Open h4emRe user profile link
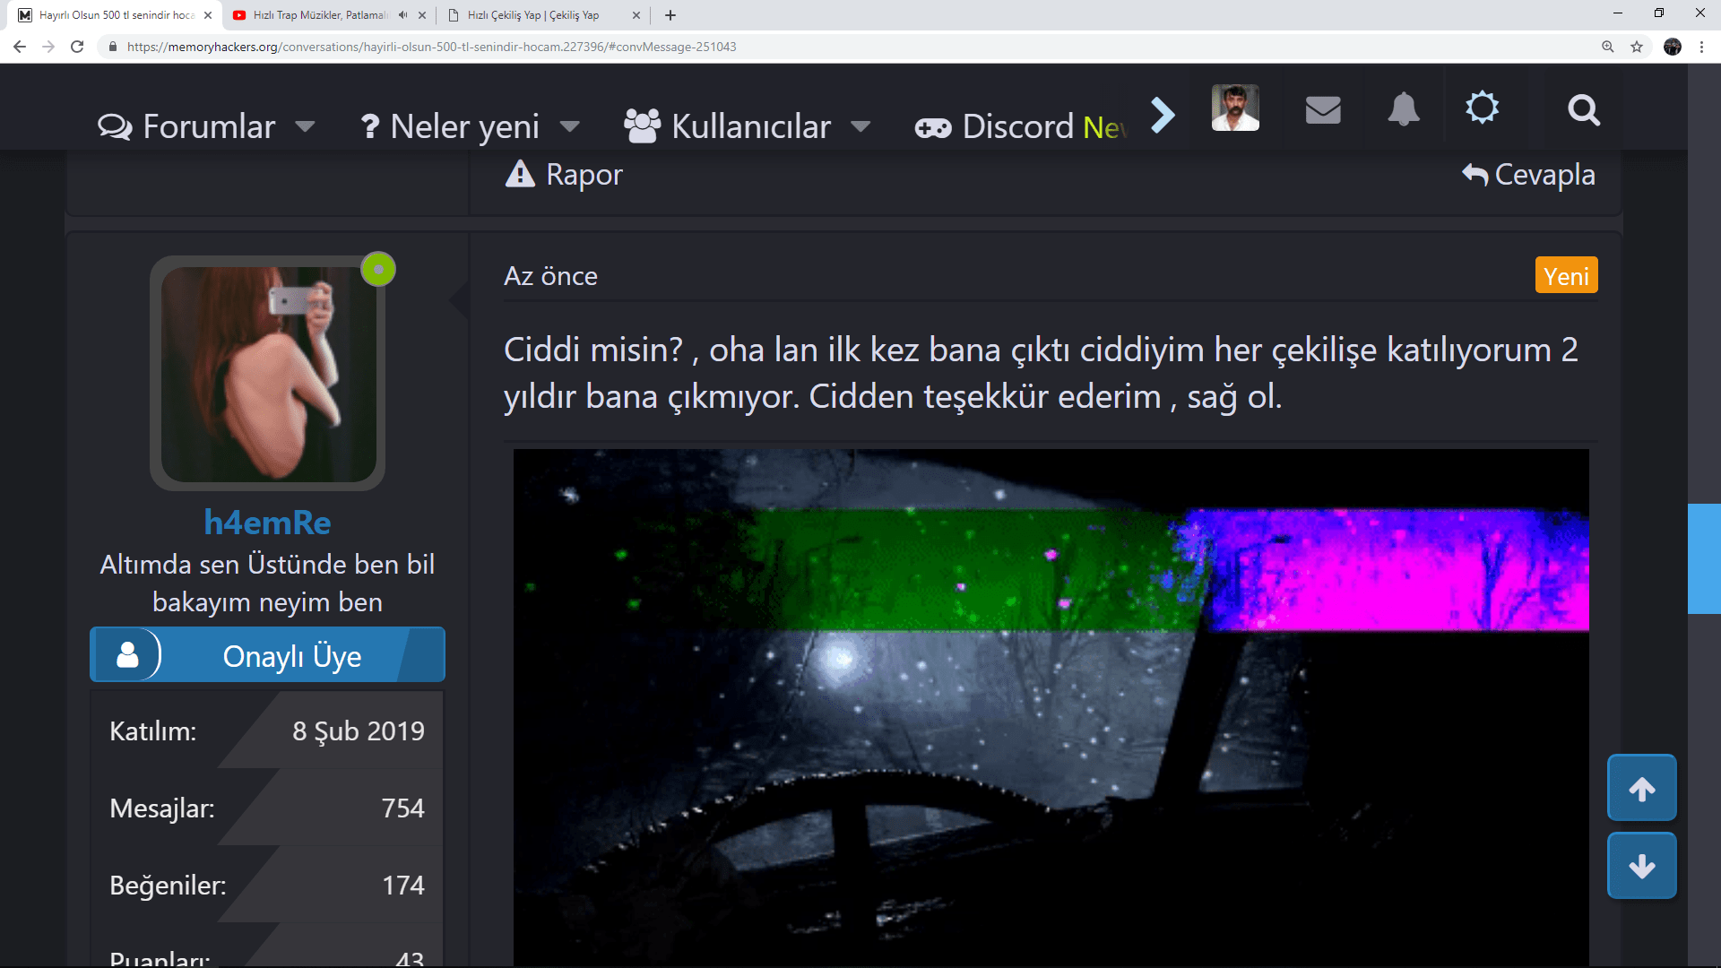 click(x=267, y=522)
